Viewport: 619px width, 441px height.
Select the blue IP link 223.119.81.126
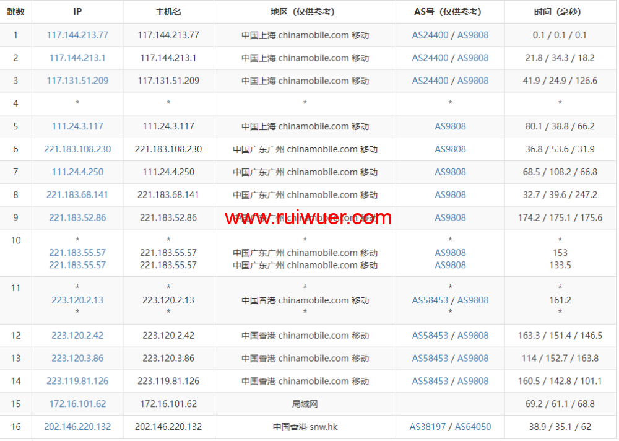tap(77, 382)
